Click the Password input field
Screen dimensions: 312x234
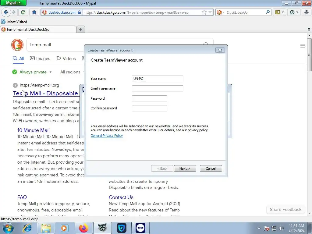pos(149,98)
